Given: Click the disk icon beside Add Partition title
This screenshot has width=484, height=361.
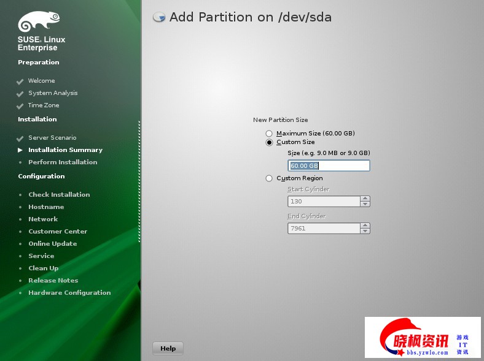Looking at the screenshot, I should [x=159, y=18].
